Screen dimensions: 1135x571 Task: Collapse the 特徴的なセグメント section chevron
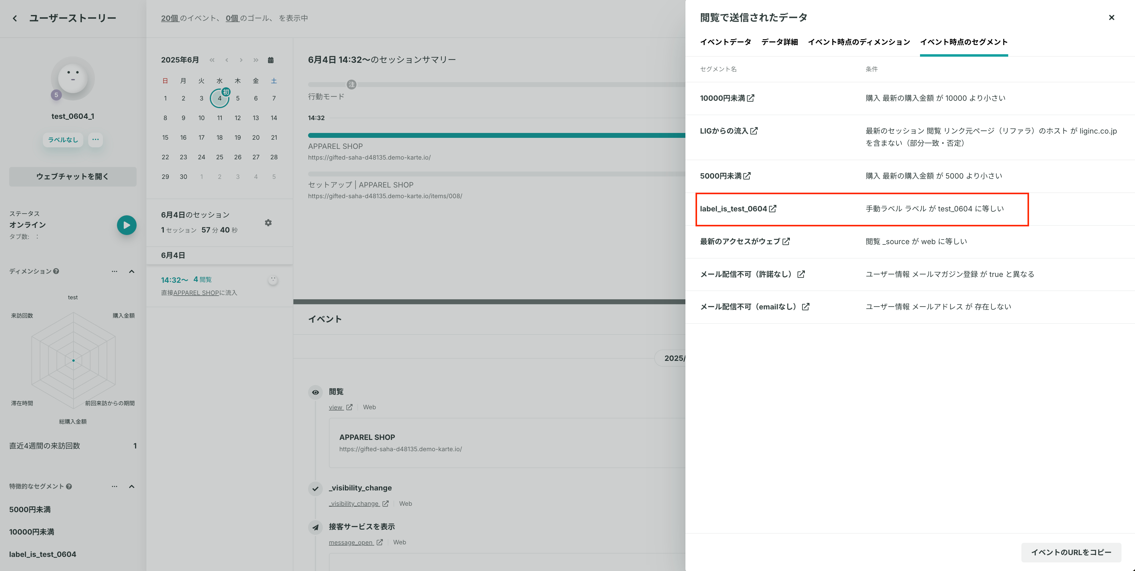131,486
